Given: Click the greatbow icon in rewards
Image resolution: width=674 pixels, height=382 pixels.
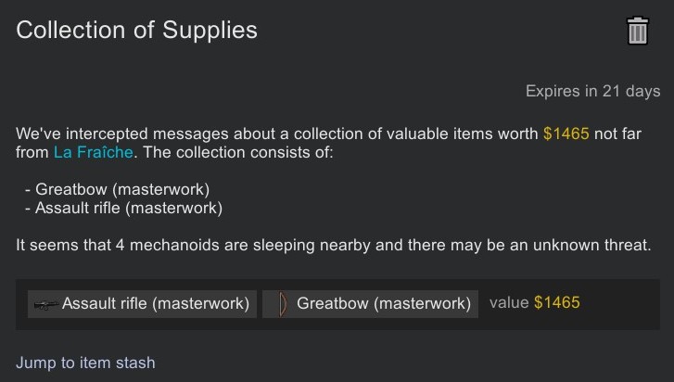Looking at the screenshot, I should (283, 304).
